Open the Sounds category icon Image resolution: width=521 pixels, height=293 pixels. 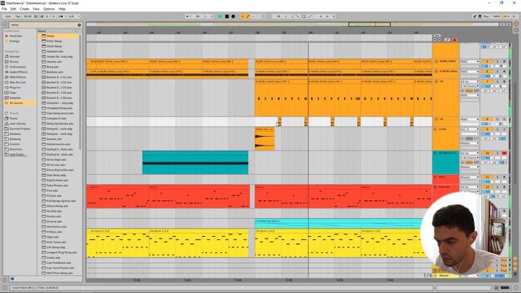click(x=7, y=56)
